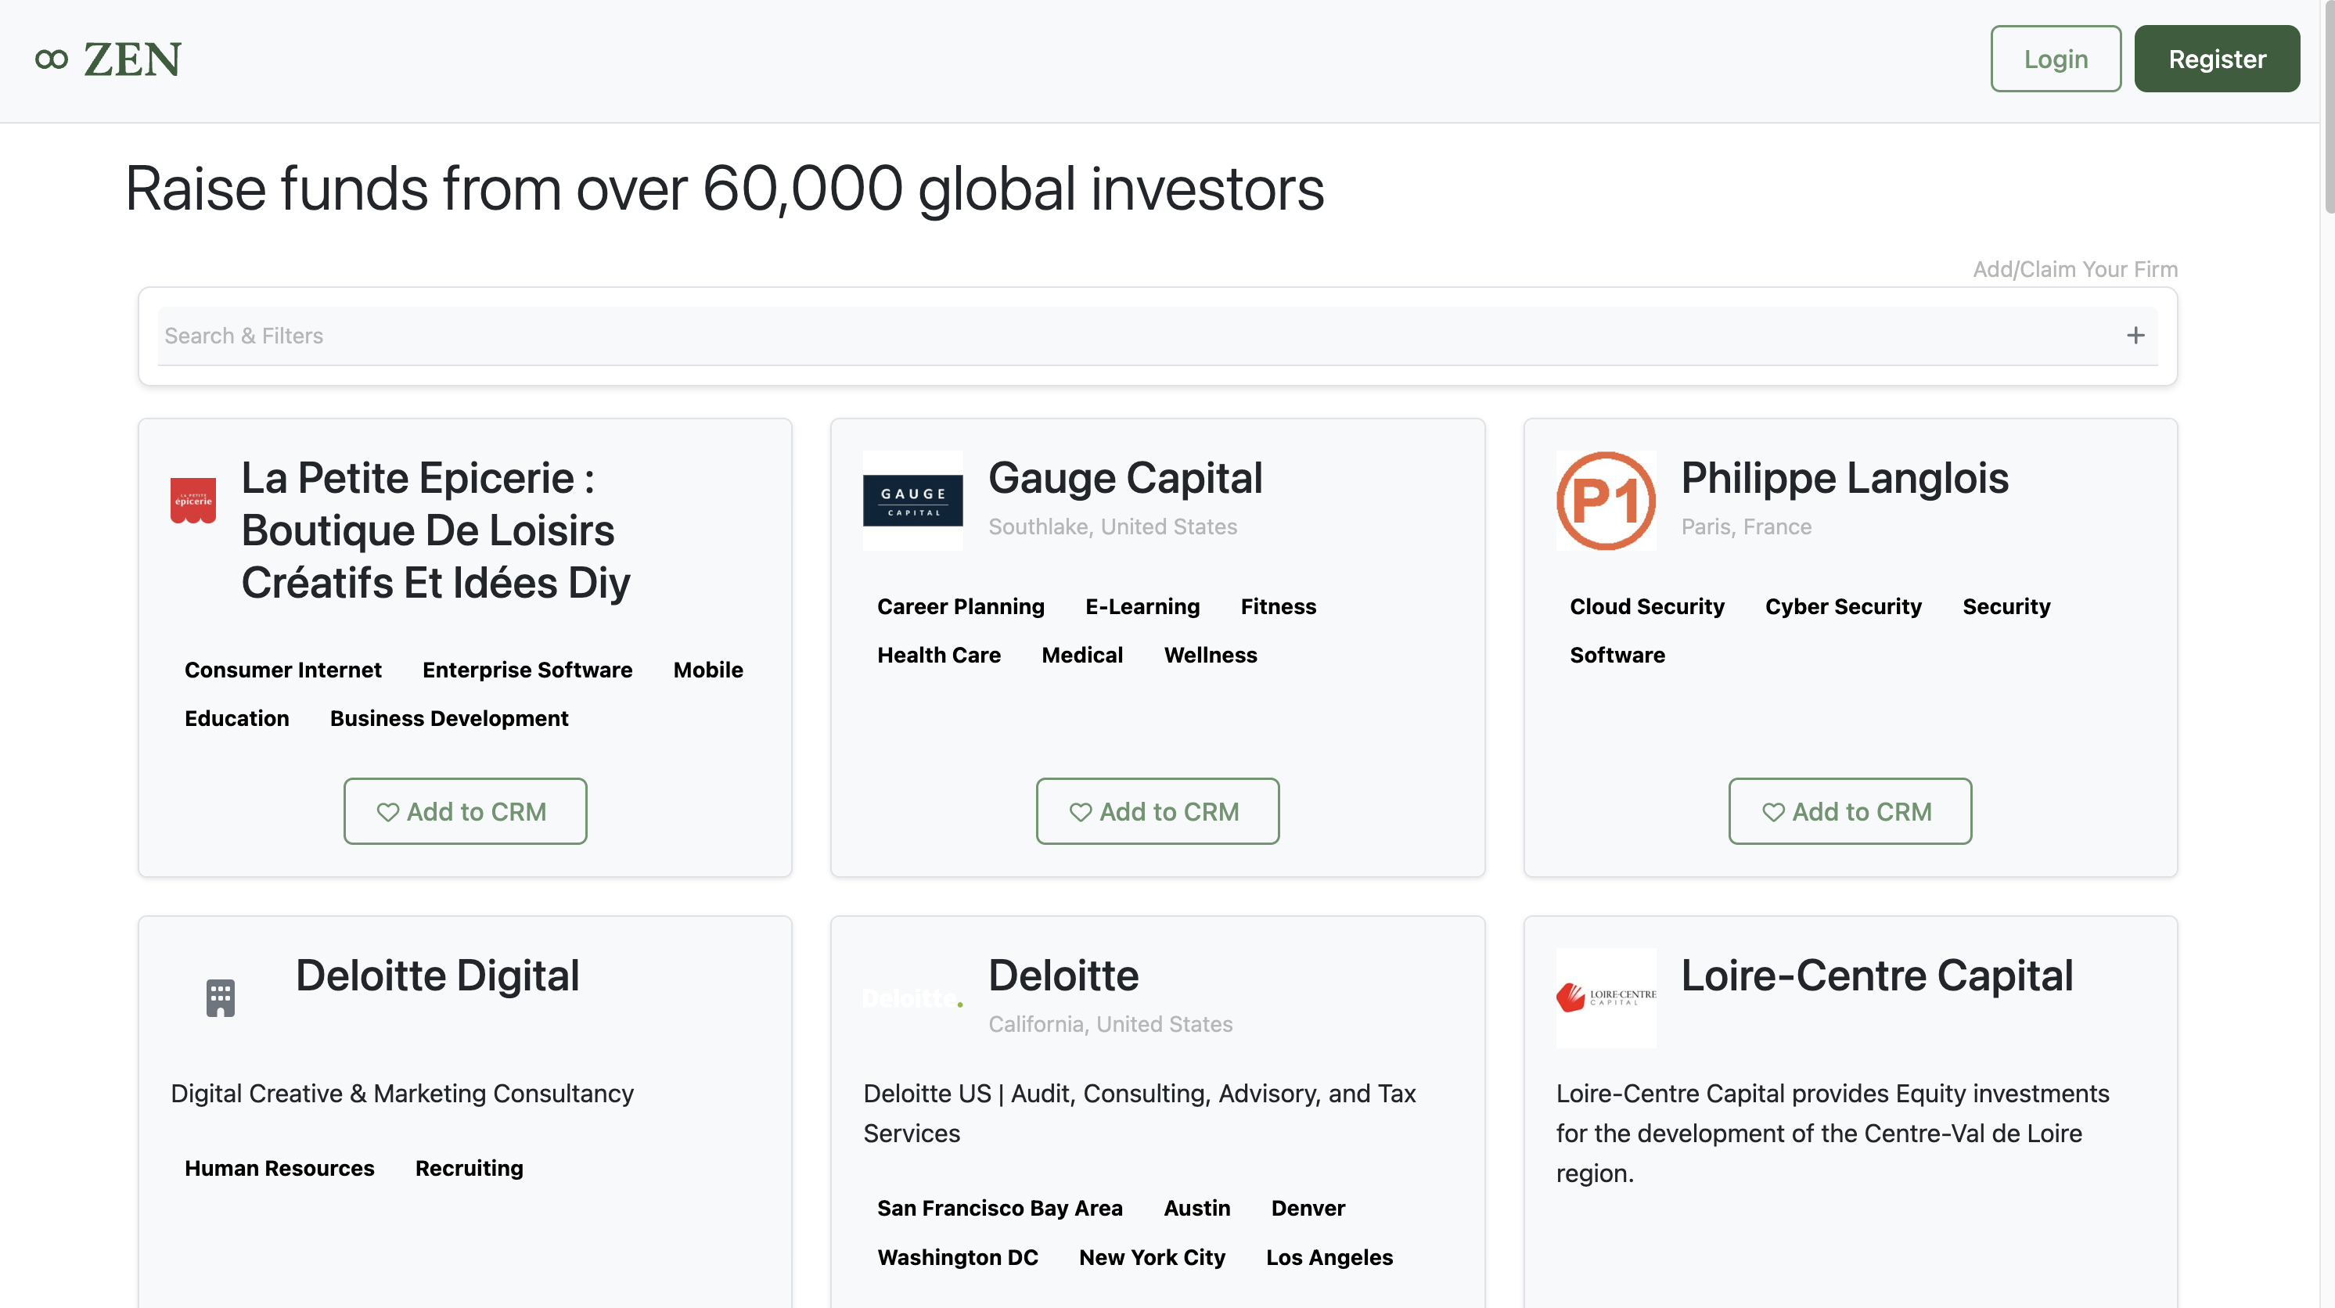
Task: Select the Education tag
Action: coord(236,718)
